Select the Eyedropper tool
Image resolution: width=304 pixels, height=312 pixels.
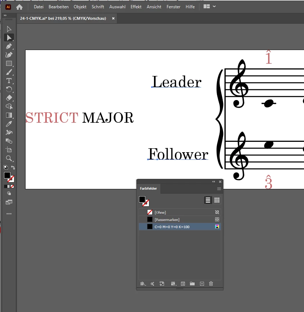[x=9, y=124]
